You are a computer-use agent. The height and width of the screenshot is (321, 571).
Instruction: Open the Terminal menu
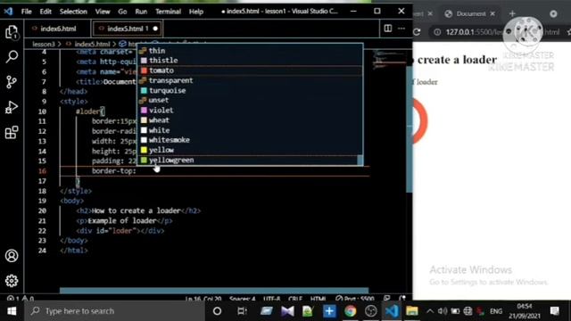click(x=168, y=12)
